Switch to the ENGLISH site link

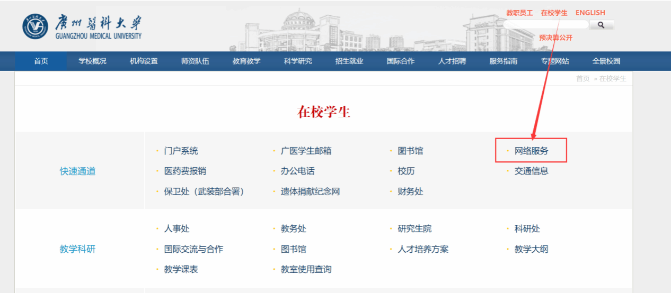(x=590, y=13)
